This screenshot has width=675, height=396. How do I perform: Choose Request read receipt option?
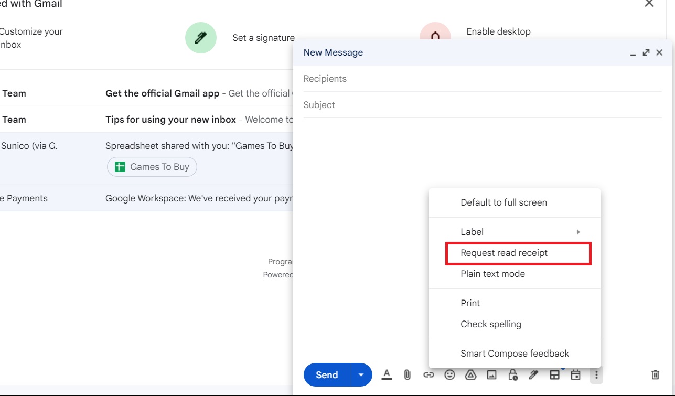tap(515, 253)
